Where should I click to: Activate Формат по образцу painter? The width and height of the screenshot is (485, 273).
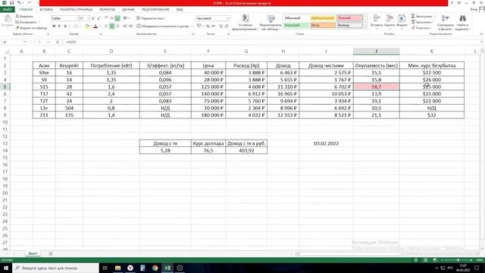coord(31,28)
